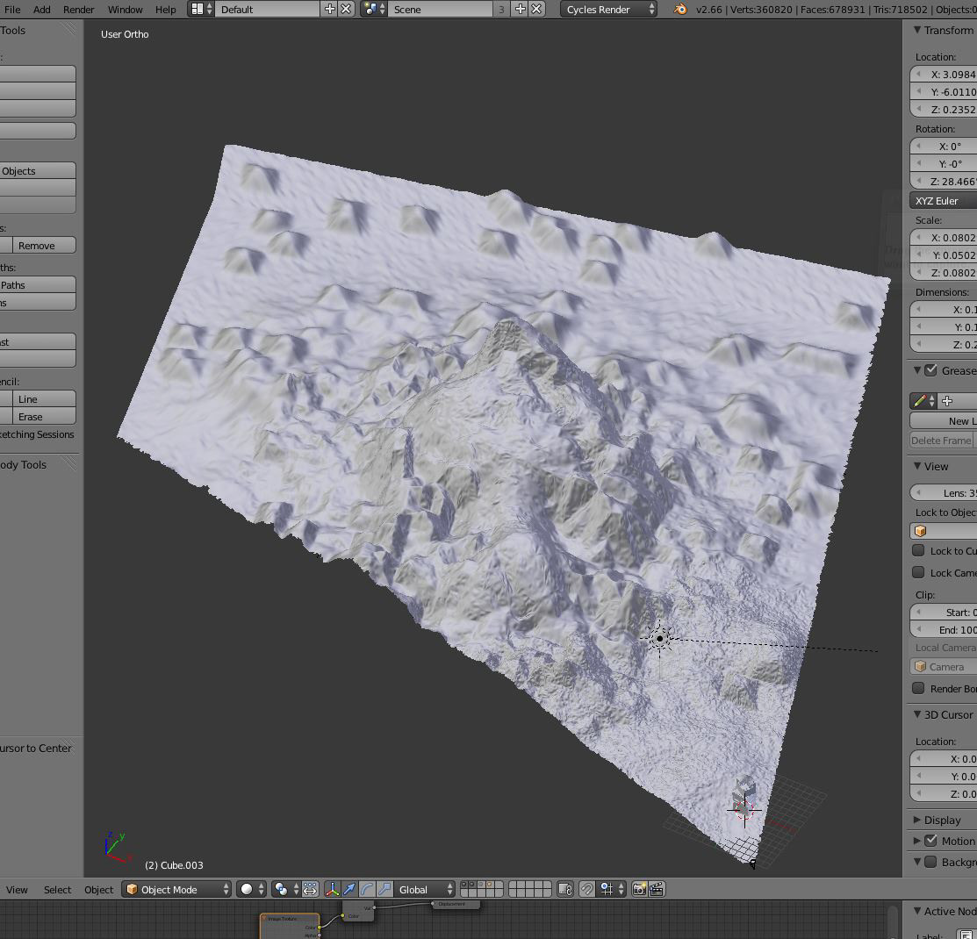The height and width of the screenshot is (939, 977).
Task: Click the New Layer button
Action: [944, 420]
